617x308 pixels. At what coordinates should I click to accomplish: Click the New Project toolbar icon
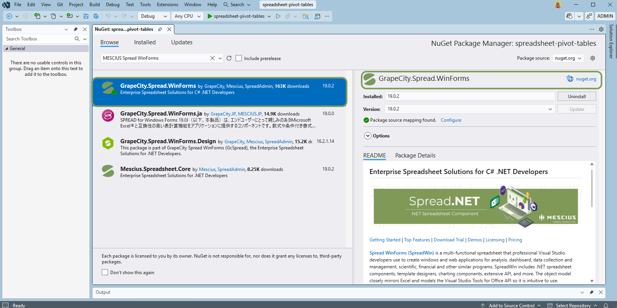[x=37, y=16]
